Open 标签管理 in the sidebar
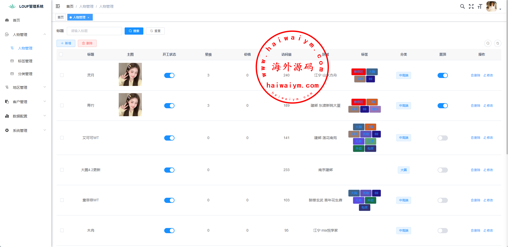Screen dimensions: 508x247 click(25, 61)
